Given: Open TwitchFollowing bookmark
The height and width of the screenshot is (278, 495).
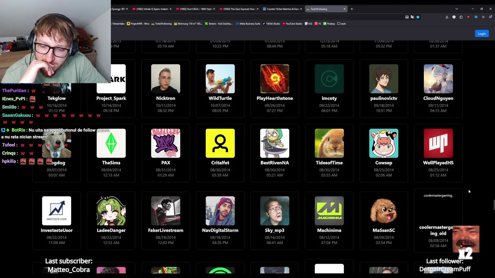Looking at the screenshot, I should (x=162, y=24).
